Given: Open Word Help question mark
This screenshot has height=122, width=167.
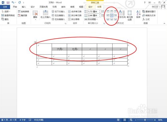Looking at the screenshot, I should [x=145, y=2].
